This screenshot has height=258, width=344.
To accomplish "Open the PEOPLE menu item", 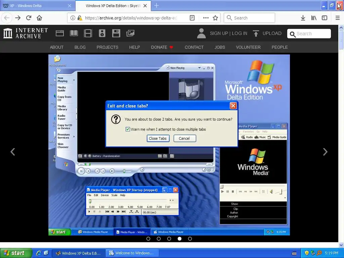I will point(279,47).
